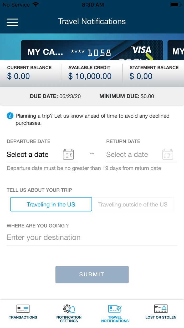Image resolution: width=184 pixels, height=328 pixels.
Task: Tap the Available Credit amount
Action: coord(90,76)
